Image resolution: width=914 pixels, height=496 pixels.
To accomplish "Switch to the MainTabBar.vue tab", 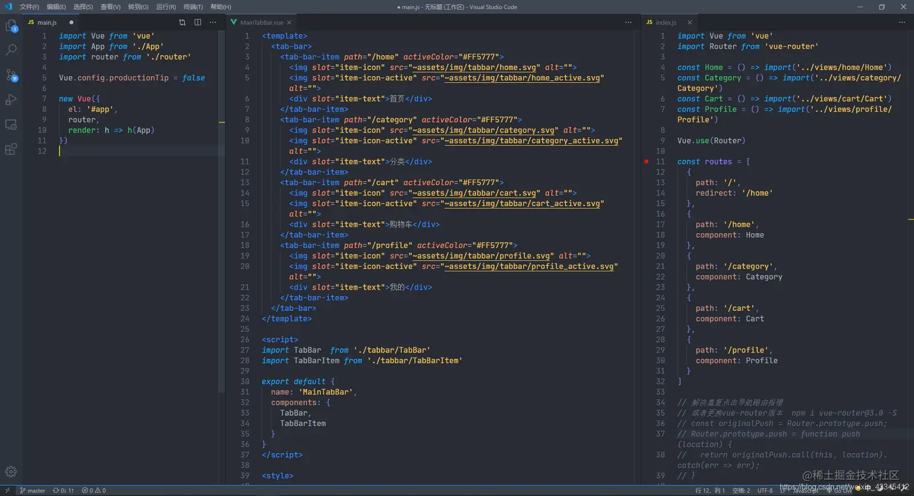I will pos(261,22).
